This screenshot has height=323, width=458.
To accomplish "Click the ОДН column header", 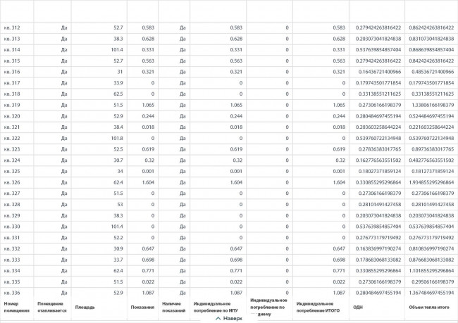I will coord(358,308).
